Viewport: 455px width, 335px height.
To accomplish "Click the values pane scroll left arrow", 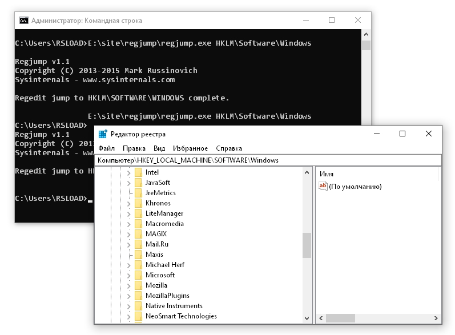I will [321, 318].
